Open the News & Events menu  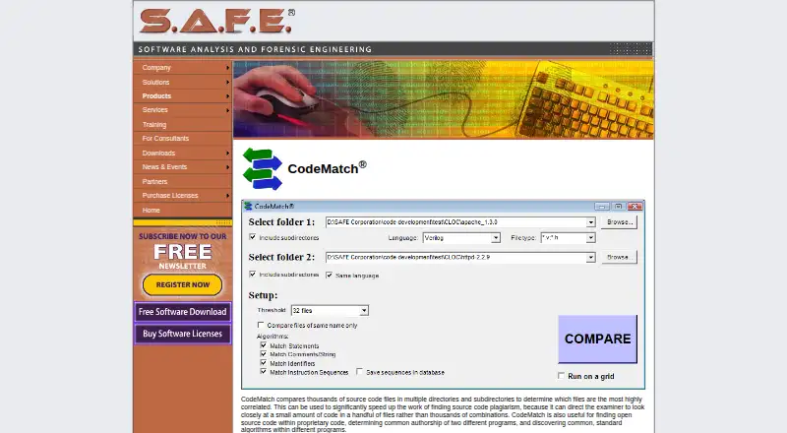[182, 167]
